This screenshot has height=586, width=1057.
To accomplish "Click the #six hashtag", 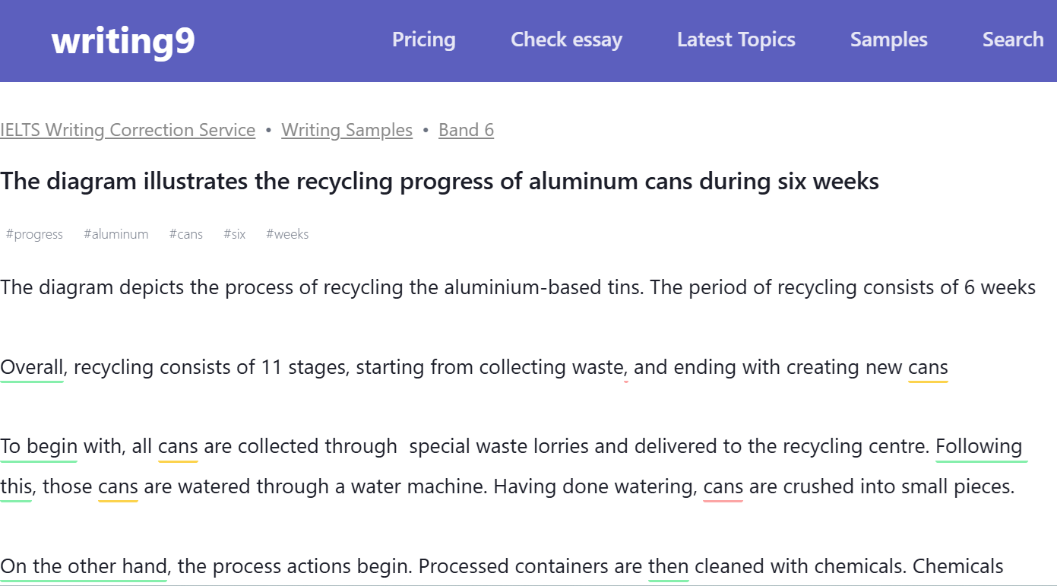I will [234, 234].
